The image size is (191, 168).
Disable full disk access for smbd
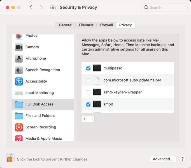click(88, 105)
